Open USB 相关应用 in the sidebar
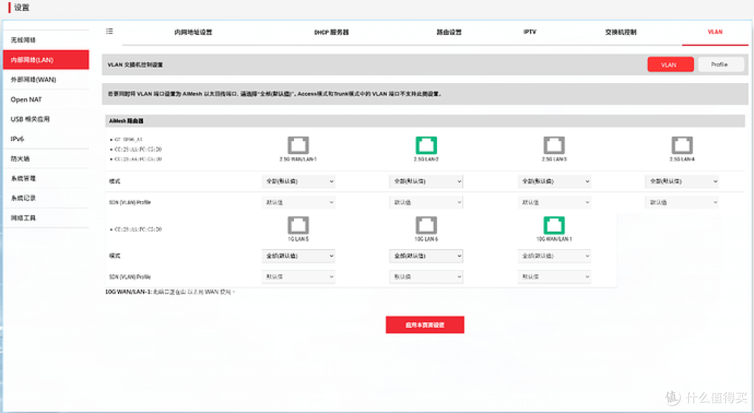Viewport: 754px width, 413px height. 46,119
